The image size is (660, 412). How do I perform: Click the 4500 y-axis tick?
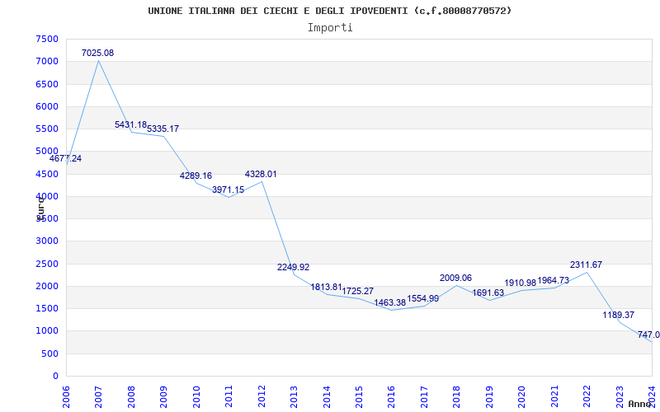pyautogui.click(x=47, y=174)
